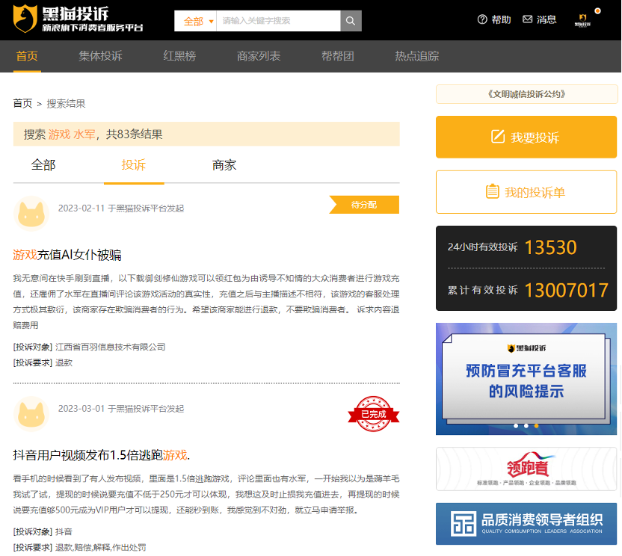
Task: Click the edit icon on 我要投诉
Action: [x=498, y=137]
